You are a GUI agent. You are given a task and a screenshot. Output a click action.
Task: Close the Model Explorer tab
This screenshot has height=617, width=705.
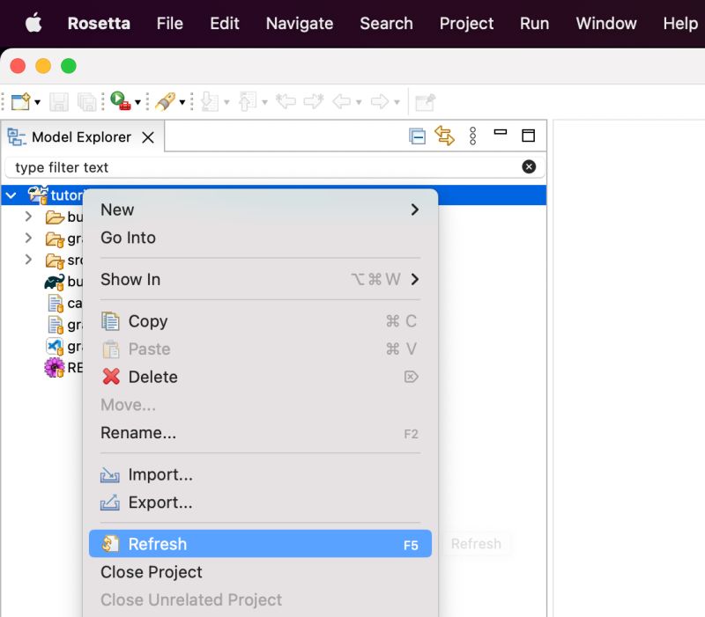148,137
